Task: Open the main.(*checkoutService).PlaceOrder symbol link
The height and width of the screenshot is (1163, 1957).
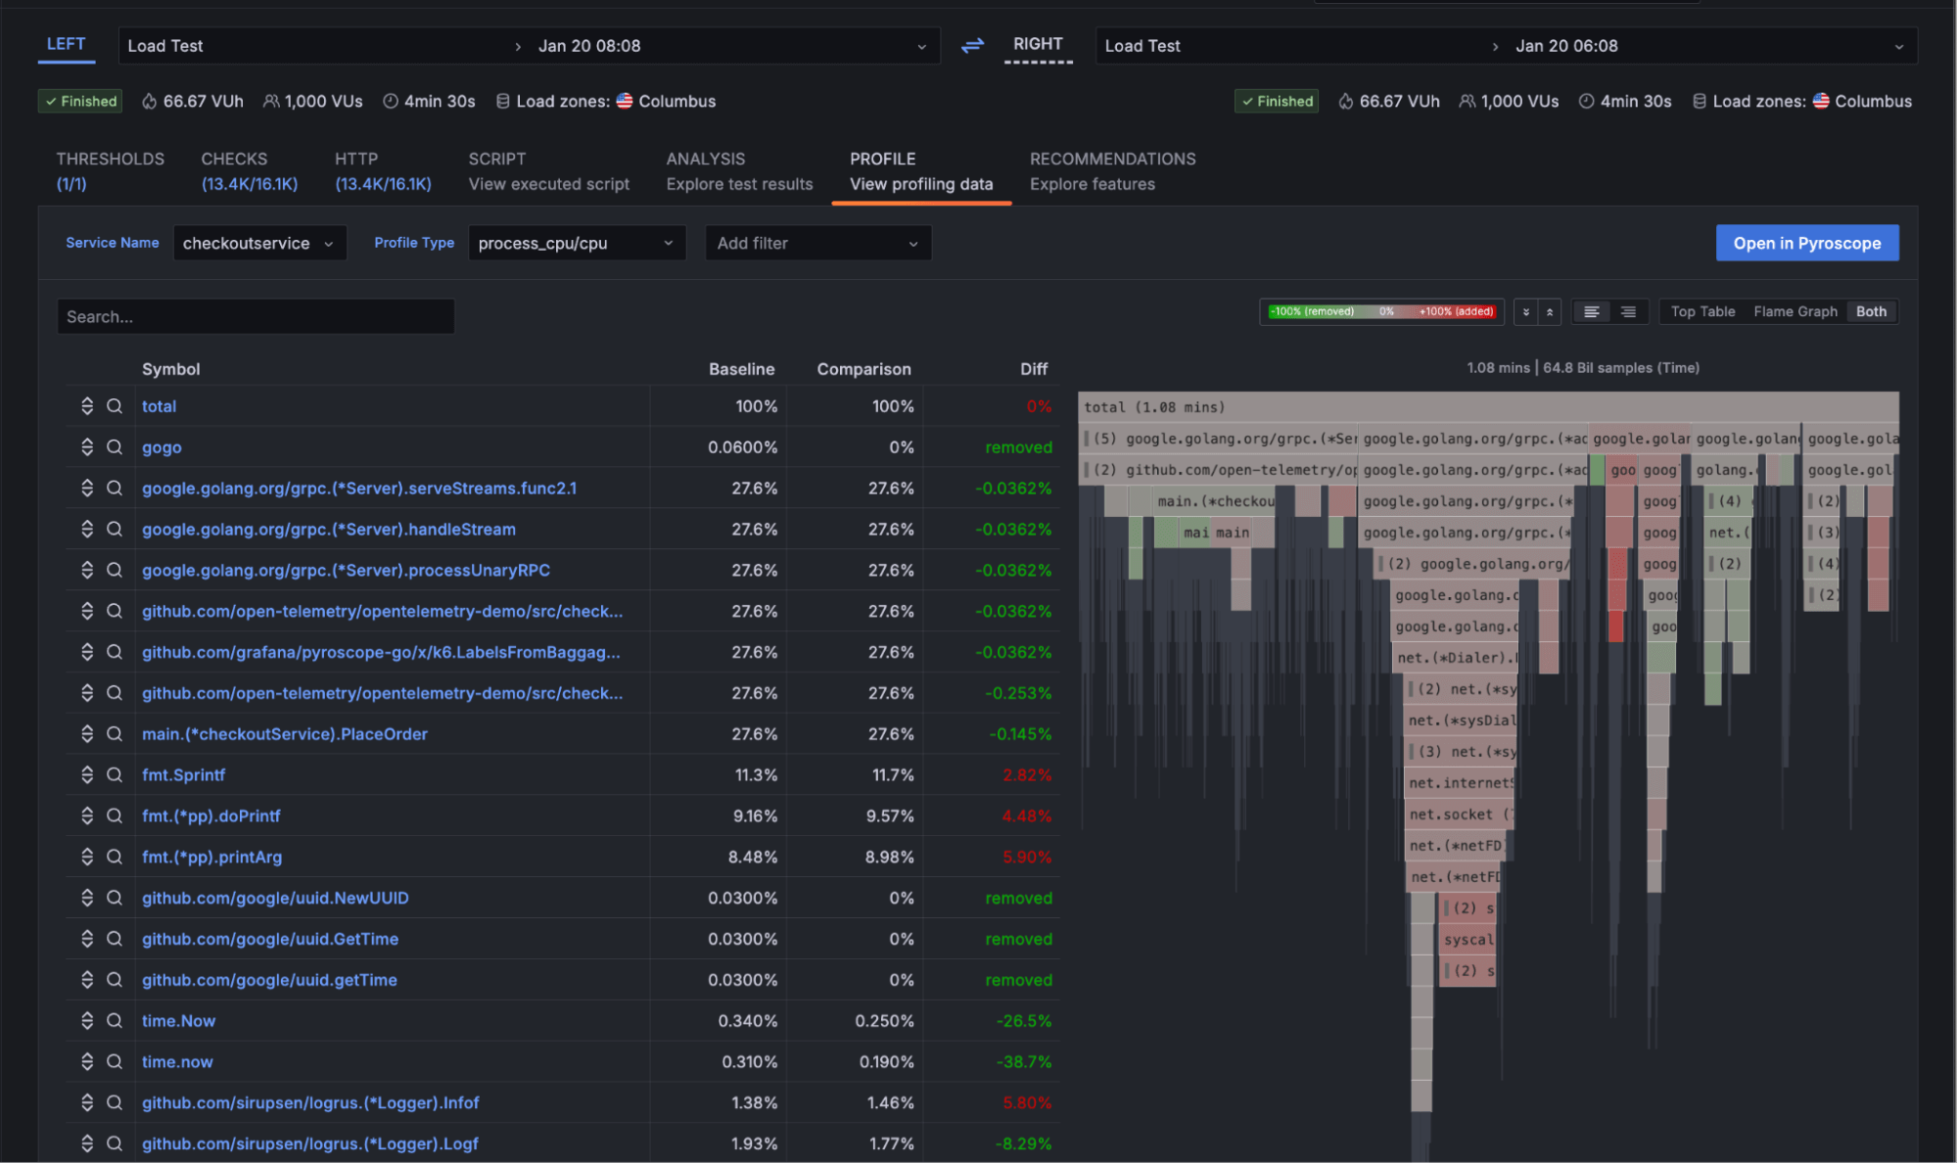Action: [284, 733]
